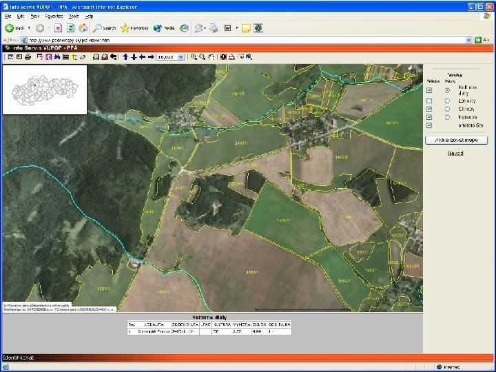Toggle the ortofoto 5m layer checkbox
The width and height of the screenshot is (496, 372).
pyautogui.click(x=429, y=126)
